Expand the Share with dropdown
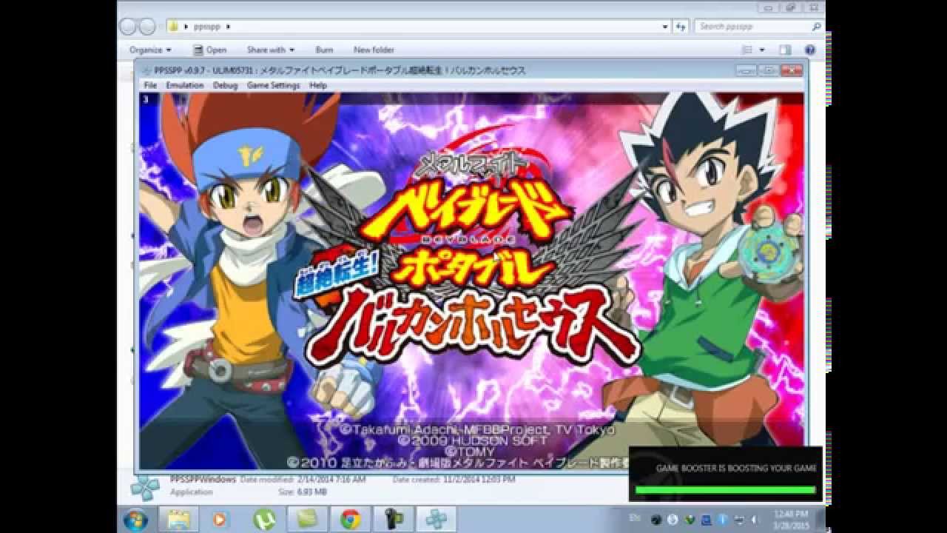The height and width of the screenshot is (533, 947). 270,50
